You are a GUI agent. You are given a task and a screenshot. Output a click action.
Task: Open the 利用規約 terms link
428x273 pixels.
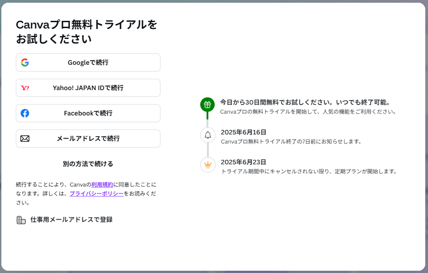point(102,185)
